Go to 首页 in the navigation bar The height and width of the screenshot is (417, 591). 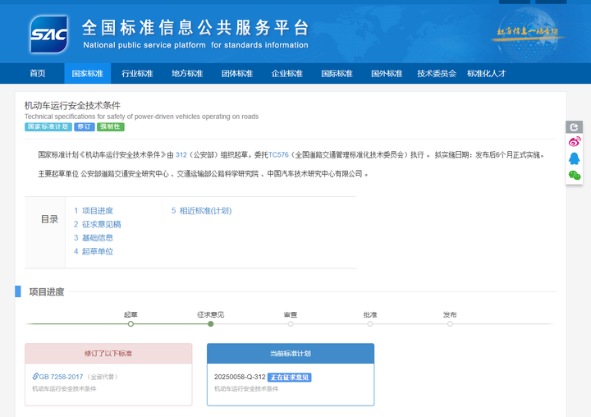pyautogui.click(x=38, y=74)
